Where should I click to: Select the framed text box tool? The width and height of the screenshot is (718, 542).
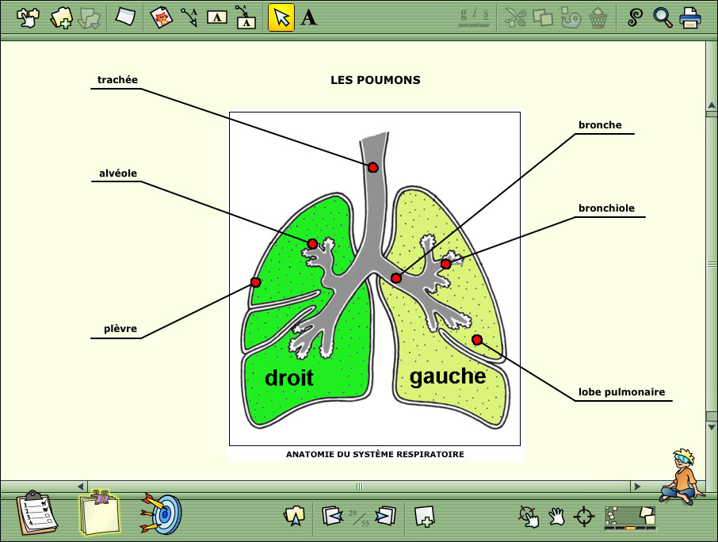click(x=217, y=17)
